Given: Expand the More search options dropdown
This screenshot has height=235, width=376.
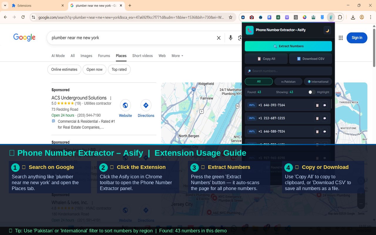Looking at the screenshot, I should click(177, 56).
